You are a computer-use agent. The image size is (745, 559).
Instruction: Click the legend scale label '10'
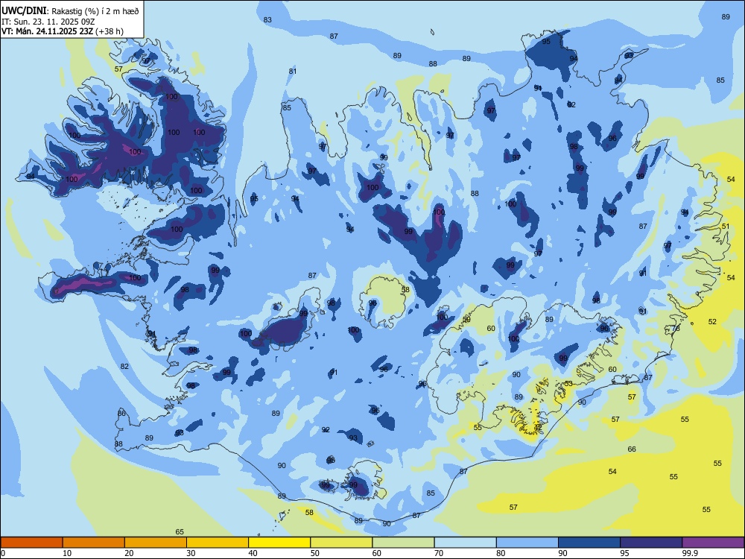point(67,553)
